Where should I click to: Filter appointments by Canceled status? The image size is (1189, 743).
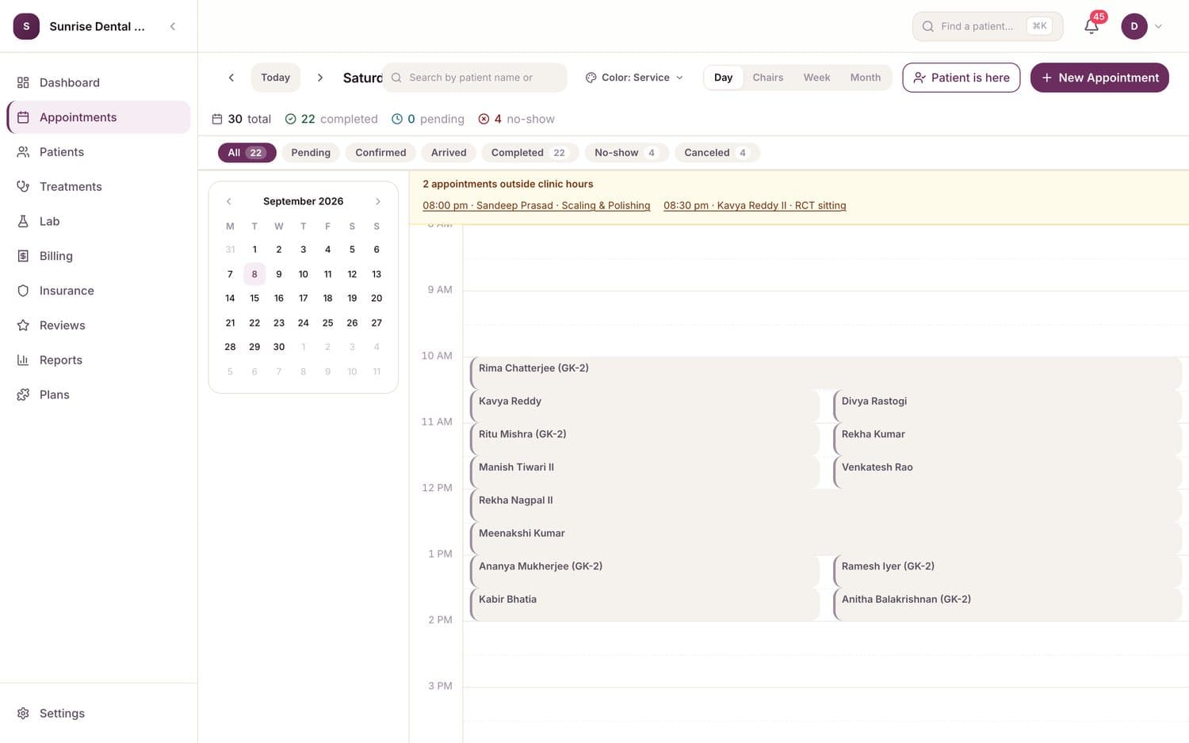click(717, 153)
